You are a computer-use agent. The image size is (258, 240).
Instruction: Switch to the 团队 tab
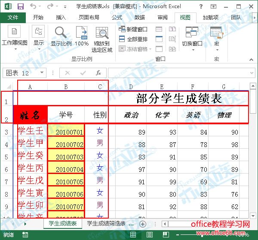point(236,18)
